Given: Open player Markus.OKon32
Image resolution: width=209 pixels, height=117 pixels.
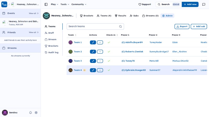Looking at the screenshot, I should click(180, 61).
